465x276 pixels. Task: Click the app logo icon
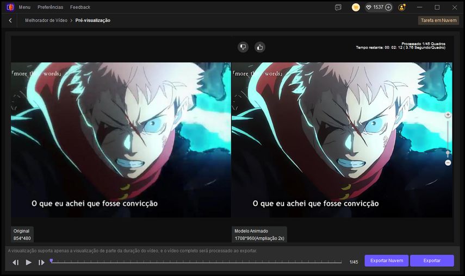point(10,7)
